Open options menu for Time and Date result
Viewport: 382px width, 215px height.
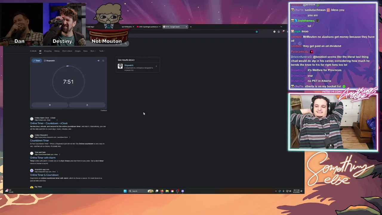[x=59, y=154]
